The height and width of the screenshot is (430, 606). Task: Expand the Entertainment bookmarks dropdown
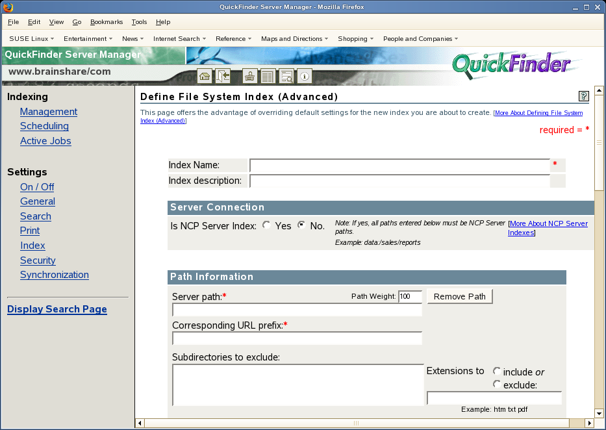(x=88, y=38)
